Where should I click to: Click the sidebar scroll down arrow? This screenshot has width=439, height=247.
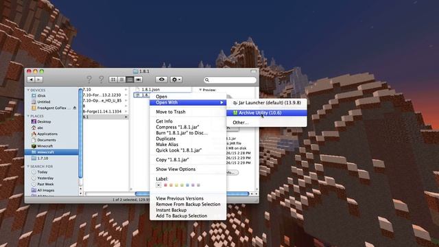tap(81, 193)
